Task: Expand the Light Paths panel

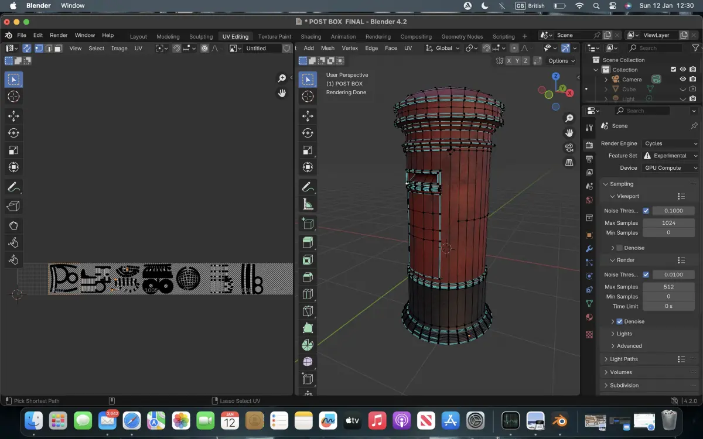Action: click(x=624, y=359)
